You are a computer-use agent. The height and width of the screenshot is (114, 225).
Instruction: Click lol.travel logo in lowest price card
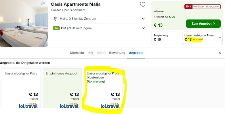tap(28, 105)
